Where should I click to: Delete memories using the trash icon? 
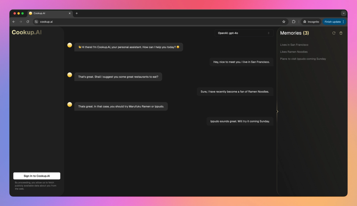point(341,33)
